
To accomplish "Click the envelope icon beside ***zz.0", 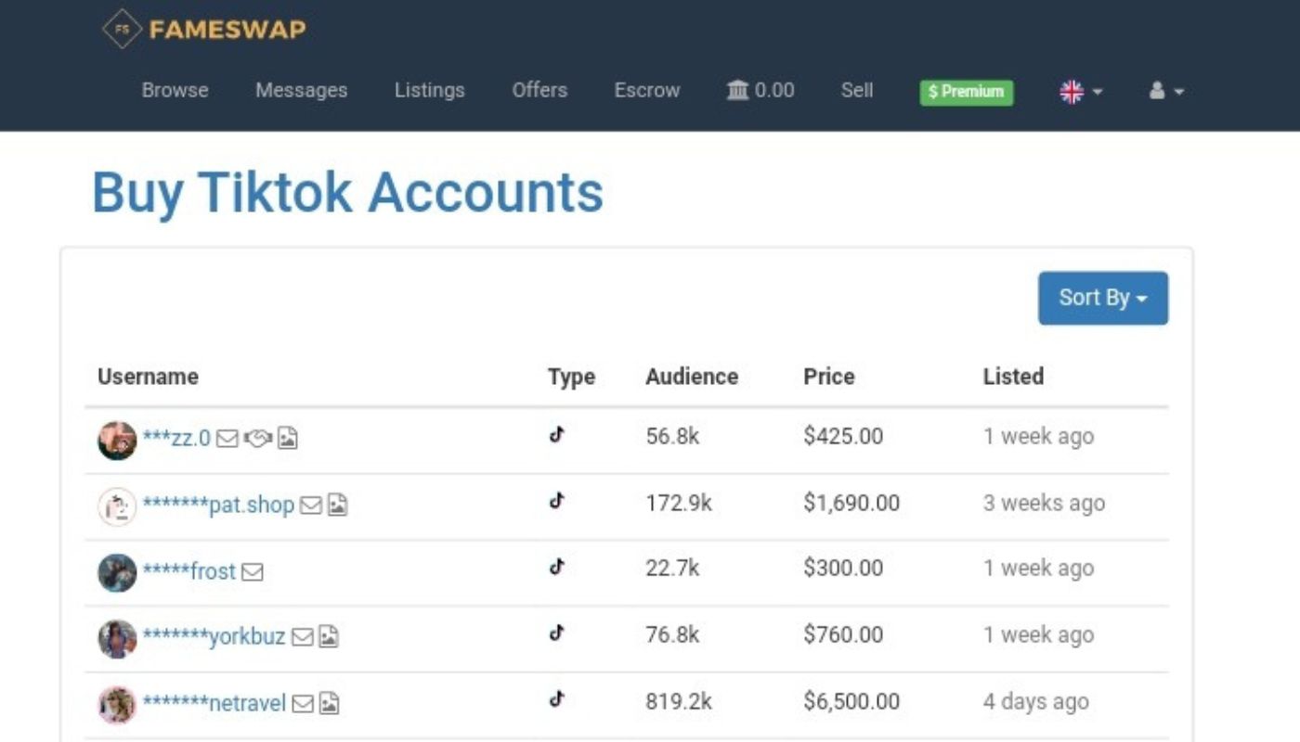I will [x=227, y=439].
